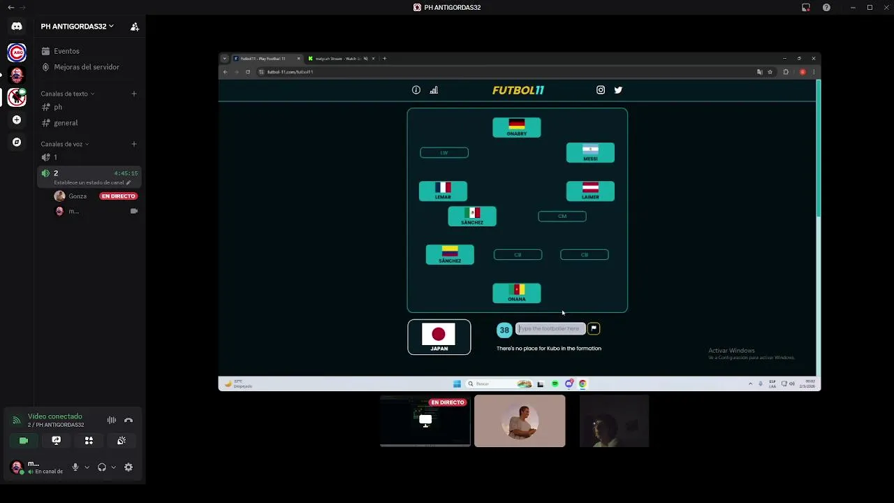
Task: Open the ABC server icon
Action: coord(17,52)
